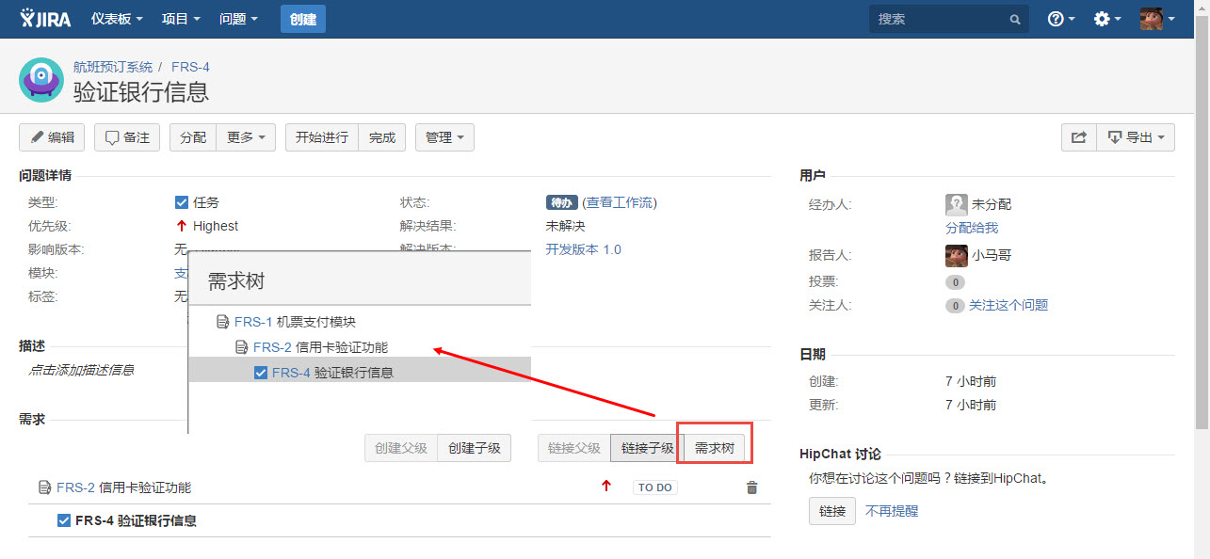Open the FRS-2 link in the requirements list

coord(75,487)
